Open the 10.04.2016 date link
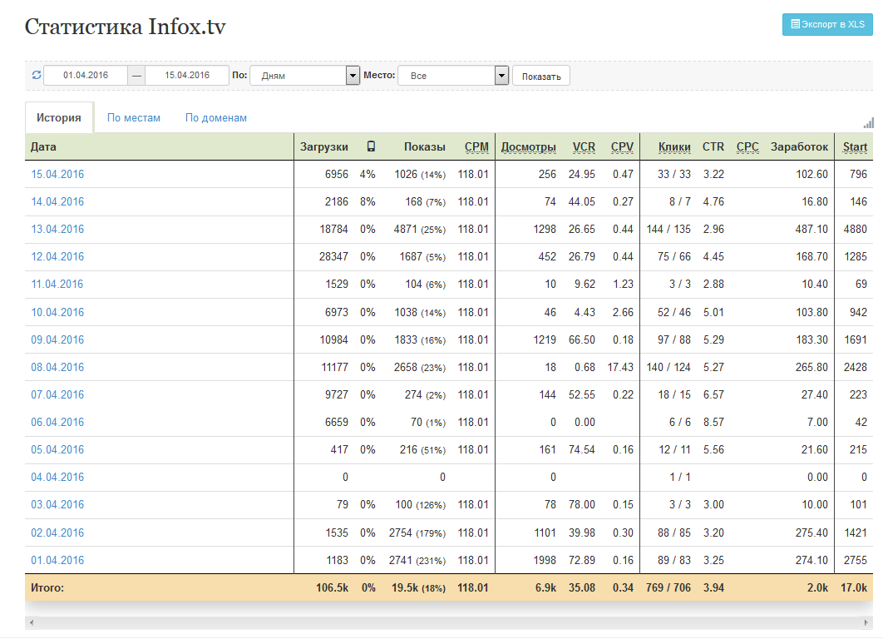 click(x=57, y=312)
